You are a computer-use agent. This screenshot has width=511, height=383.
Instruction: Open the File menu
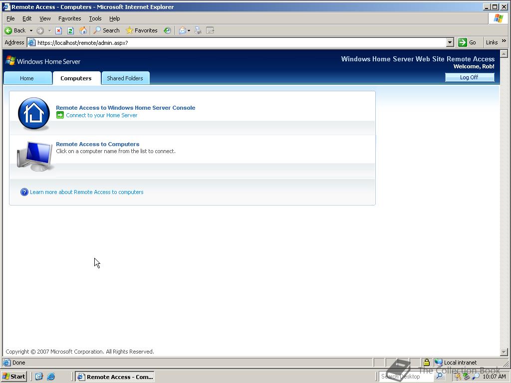coord(10,18)
